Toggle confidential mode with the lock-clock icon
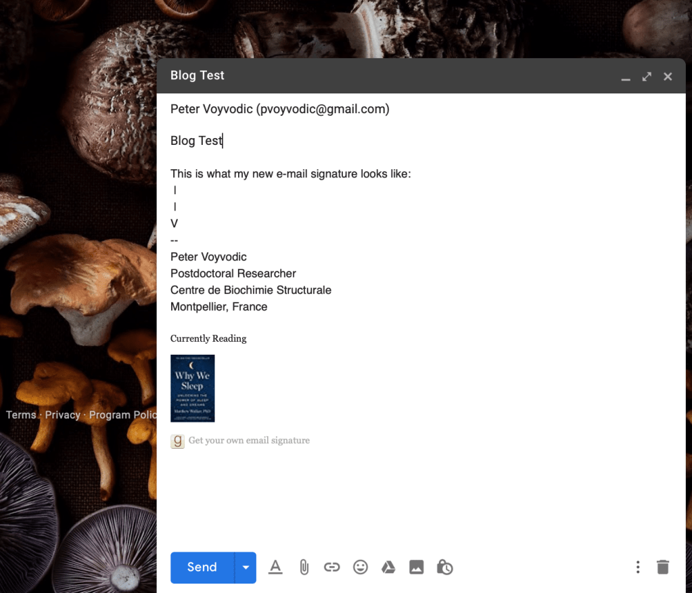Screen dimensions: 692x593 tap(444, 567)
